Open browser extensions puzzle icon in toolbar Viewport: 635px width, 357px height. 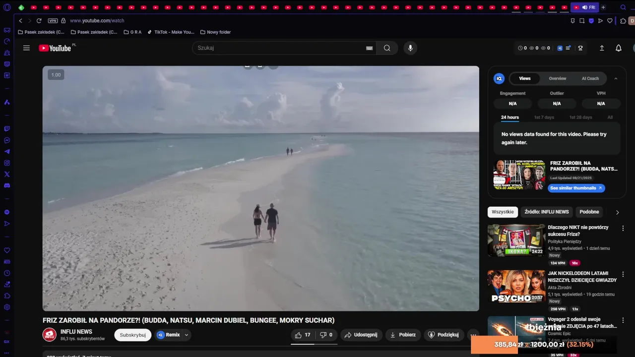pos(623,21)
